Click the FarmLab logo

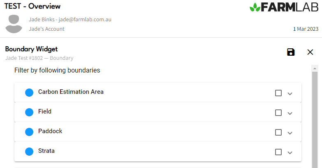coord(284,7)
